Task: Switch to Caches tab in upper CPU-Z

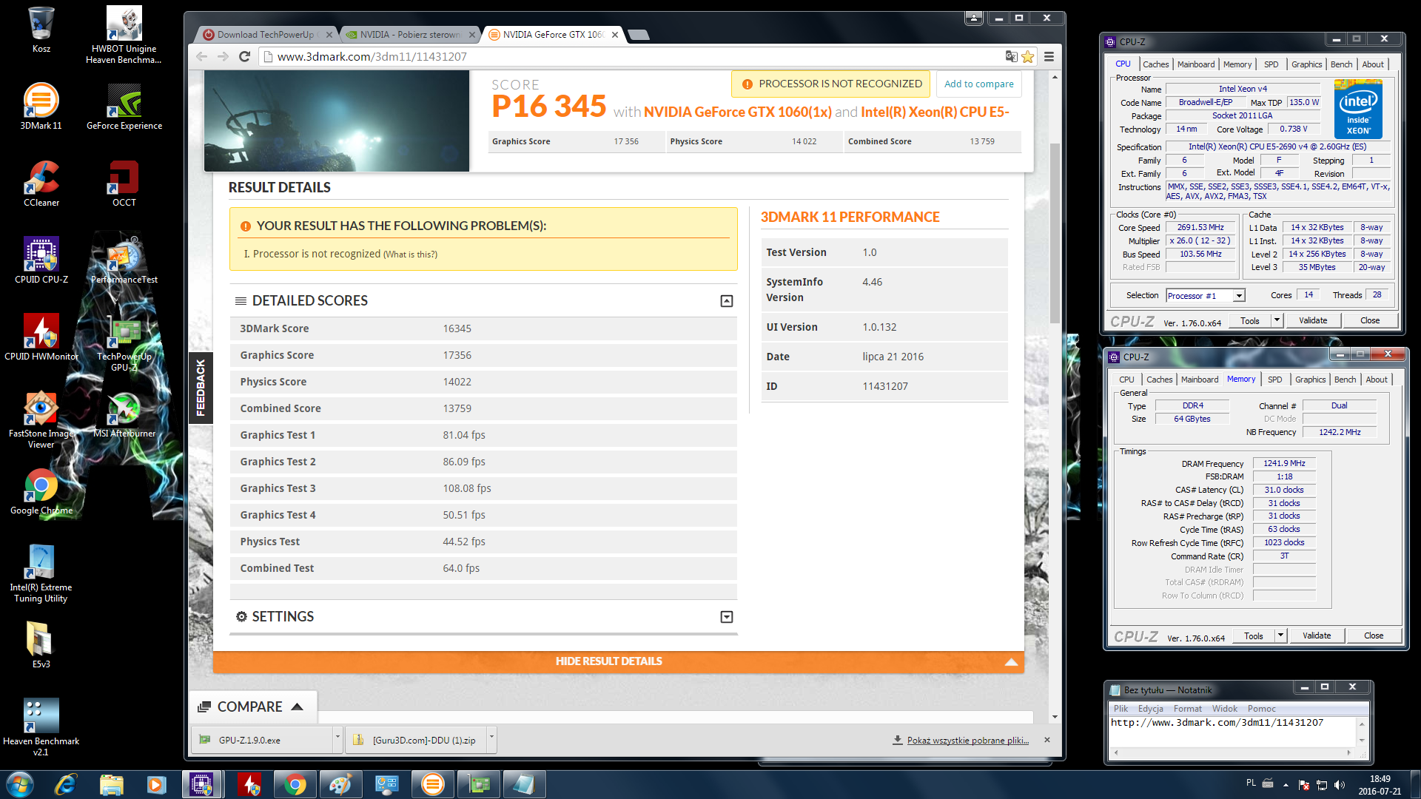Action: 1155,64
